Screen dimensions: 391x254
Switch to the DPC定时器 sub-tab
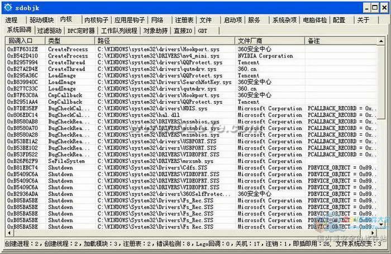80,30
